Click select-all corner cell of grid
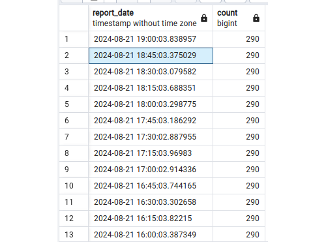The height and width of the screenshot is (242, 326). click(74, 18)
